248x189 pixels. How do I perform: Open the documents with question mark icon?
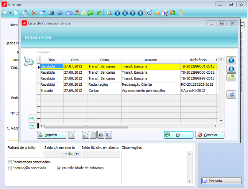(165, 13)
